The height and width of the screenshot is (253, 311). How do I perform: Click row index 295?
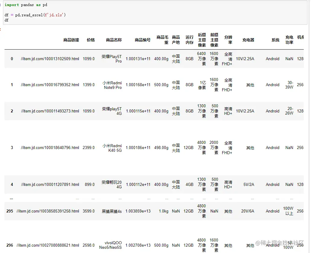tap(10, 211)
